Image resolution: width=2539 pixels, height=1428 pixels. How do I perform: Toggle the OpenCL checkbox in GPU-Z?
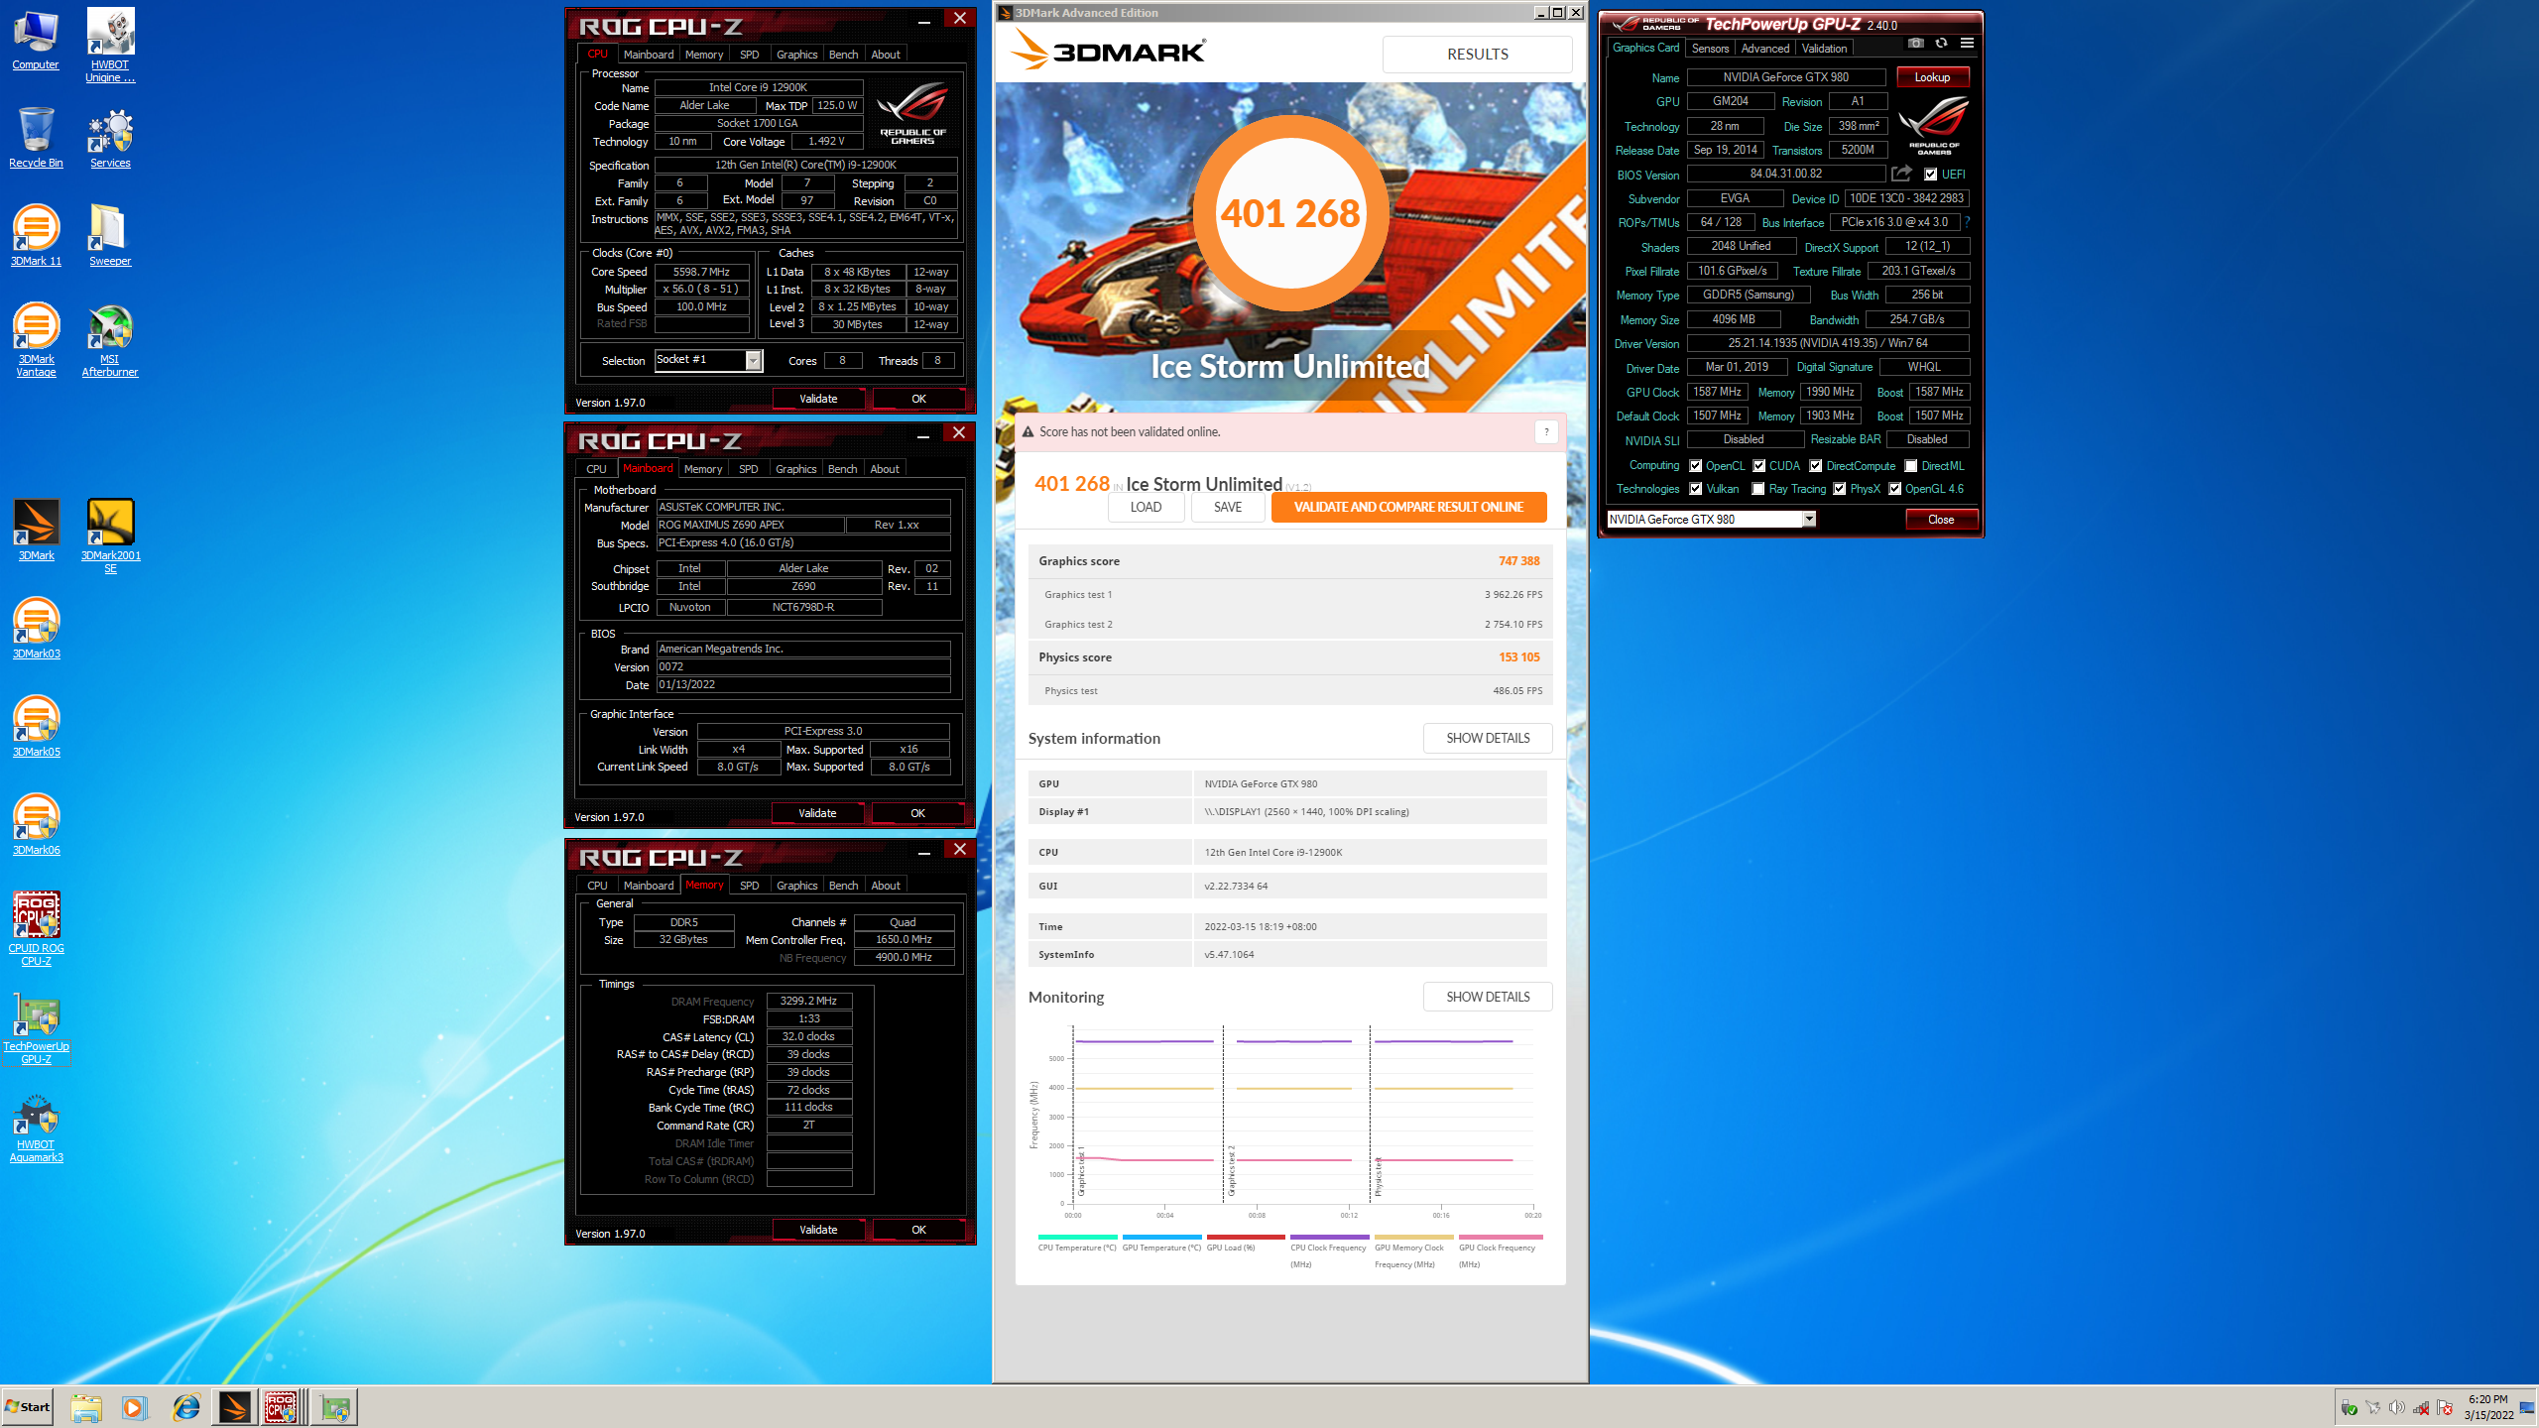pyautogui.click(x=1696, y=466)
